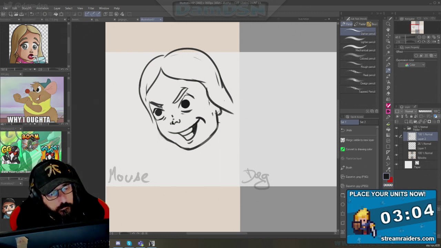Open the File menu
The width and height of the screenshot is (441, 248).
click(x=5, y=8)
